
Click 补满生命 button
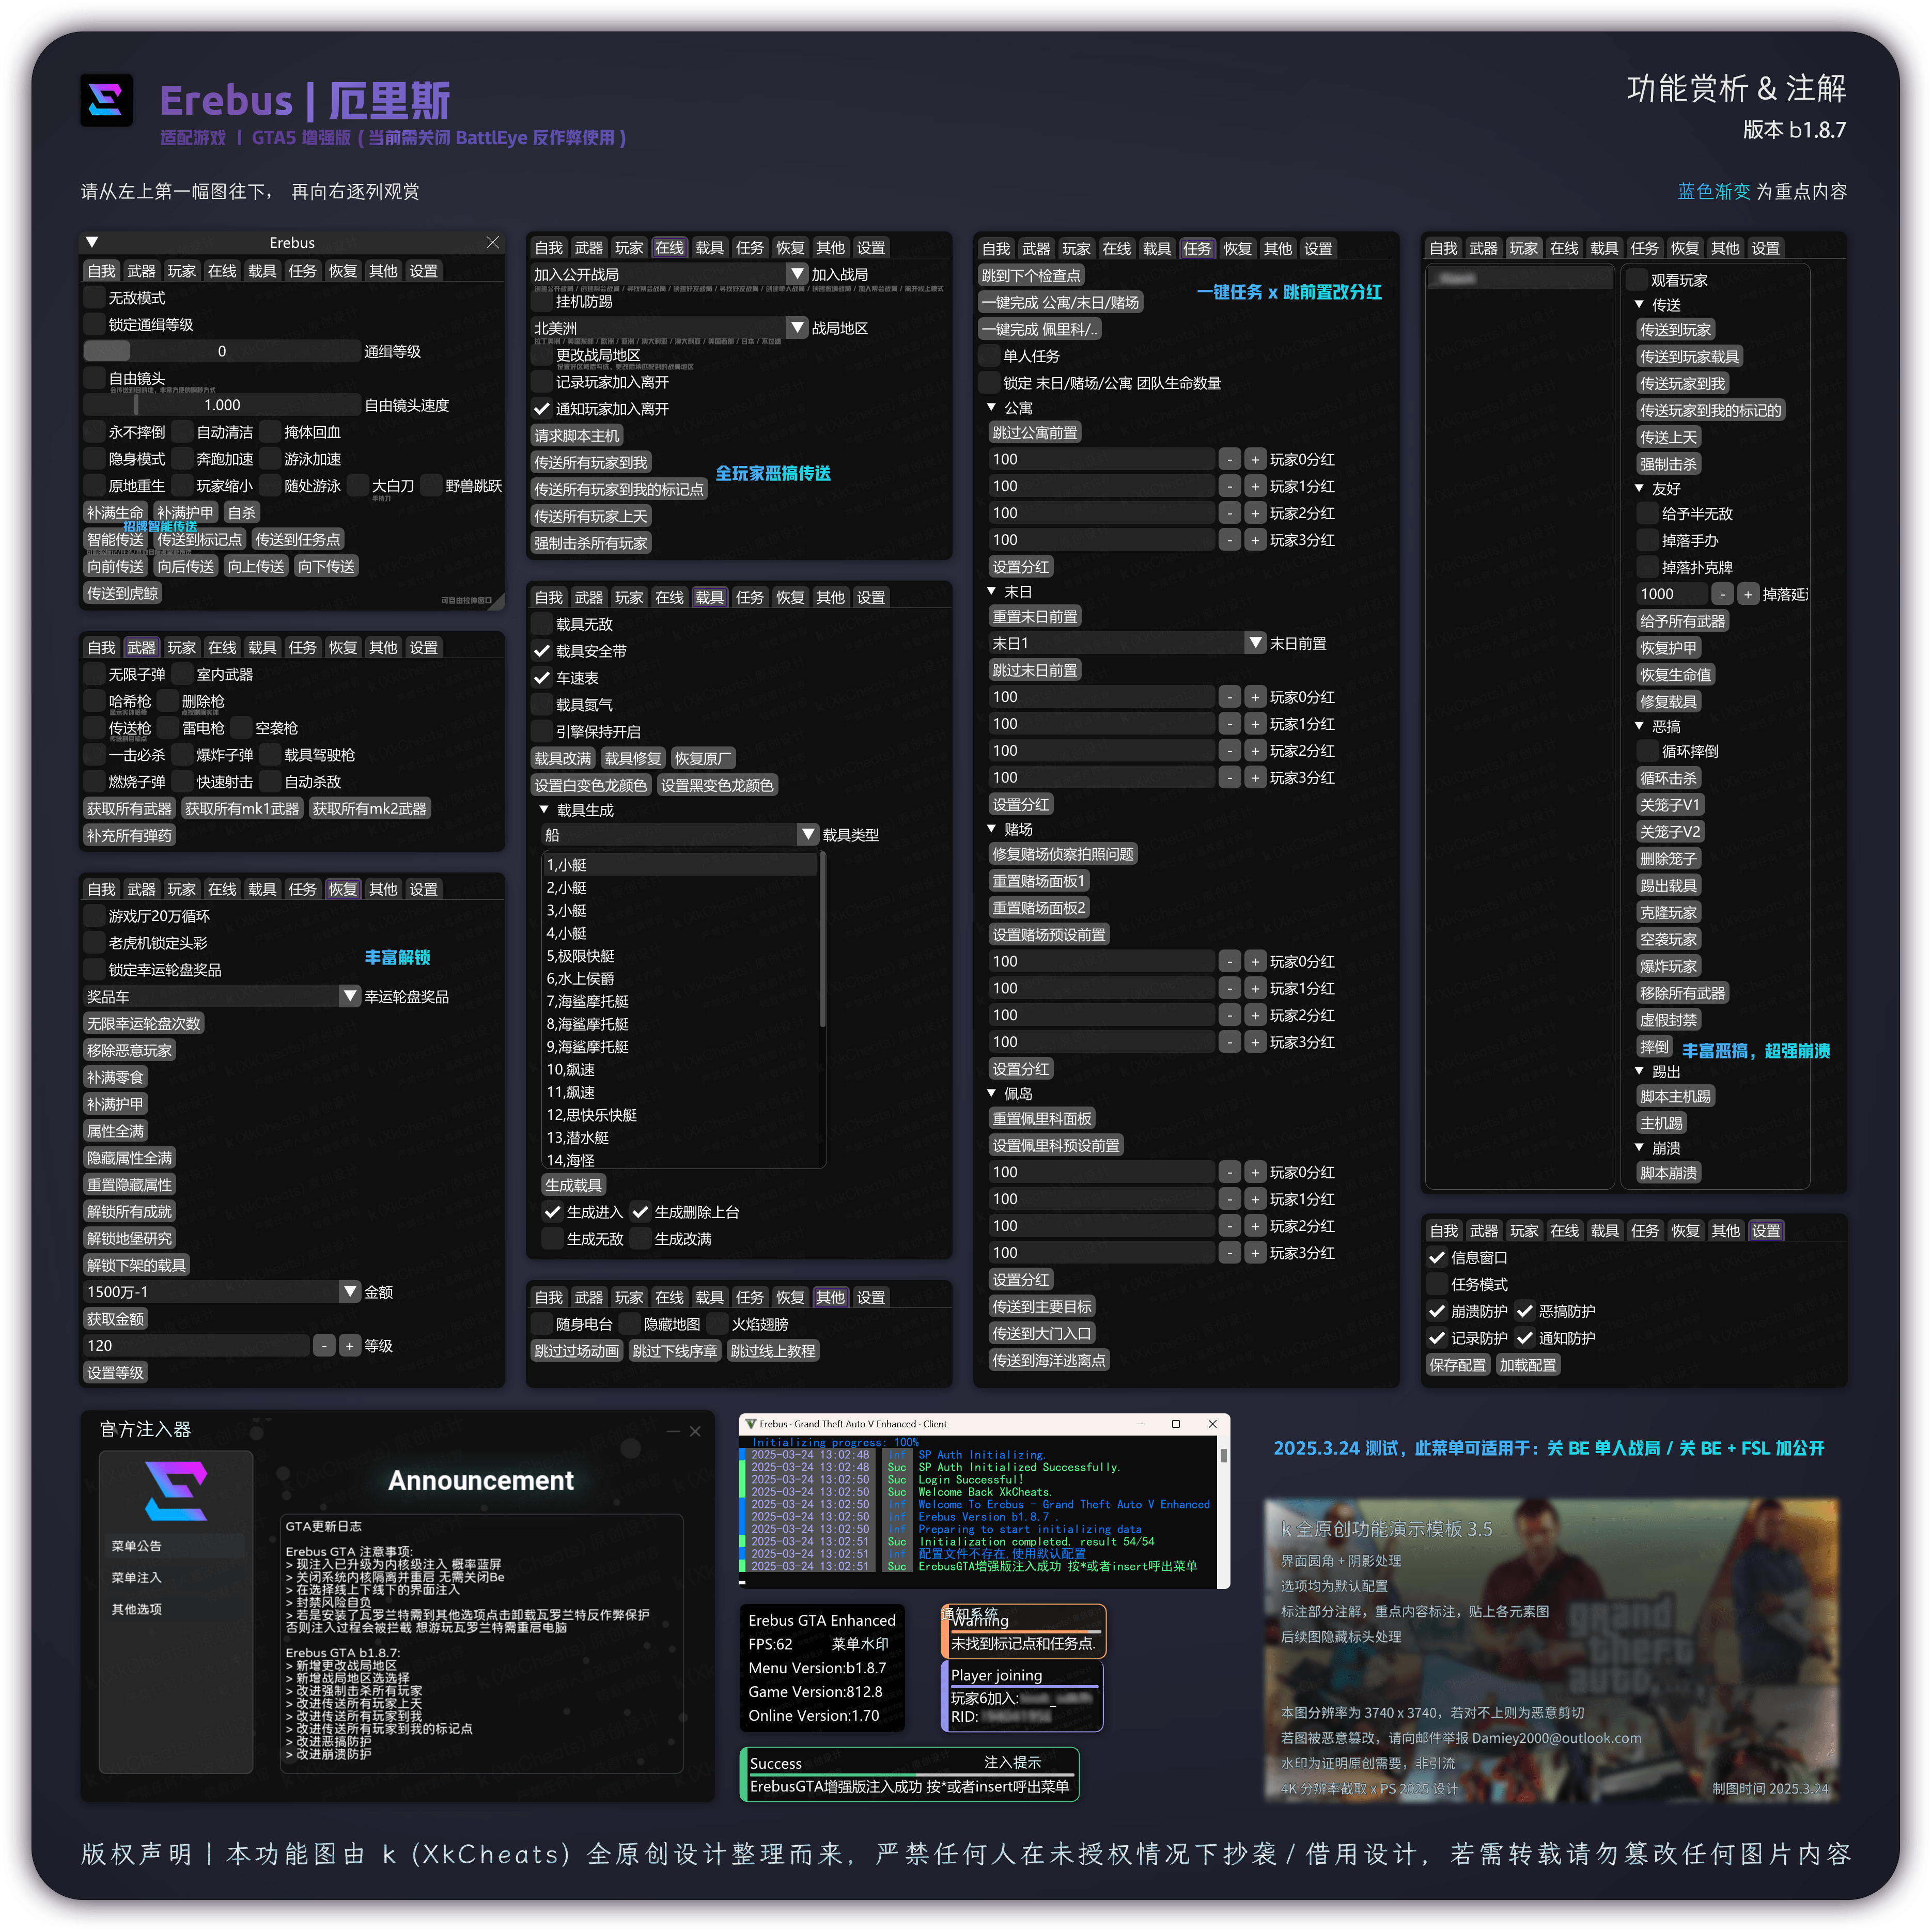point(115,513)
